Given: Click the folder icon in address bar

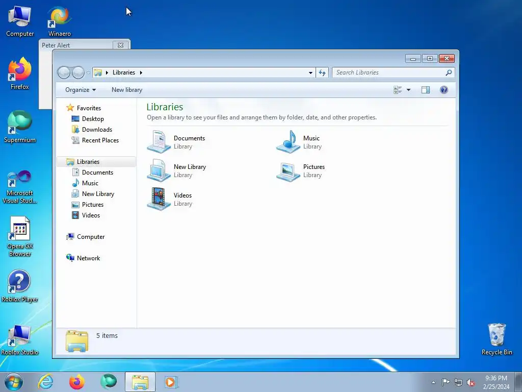Looking at the screenshot, I should tap(98, 72).
